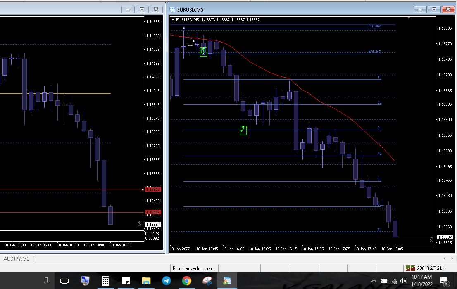
Task: Close the EURUSD,M5 chart window
Action: pyautogui.click(x=448, y=9)
